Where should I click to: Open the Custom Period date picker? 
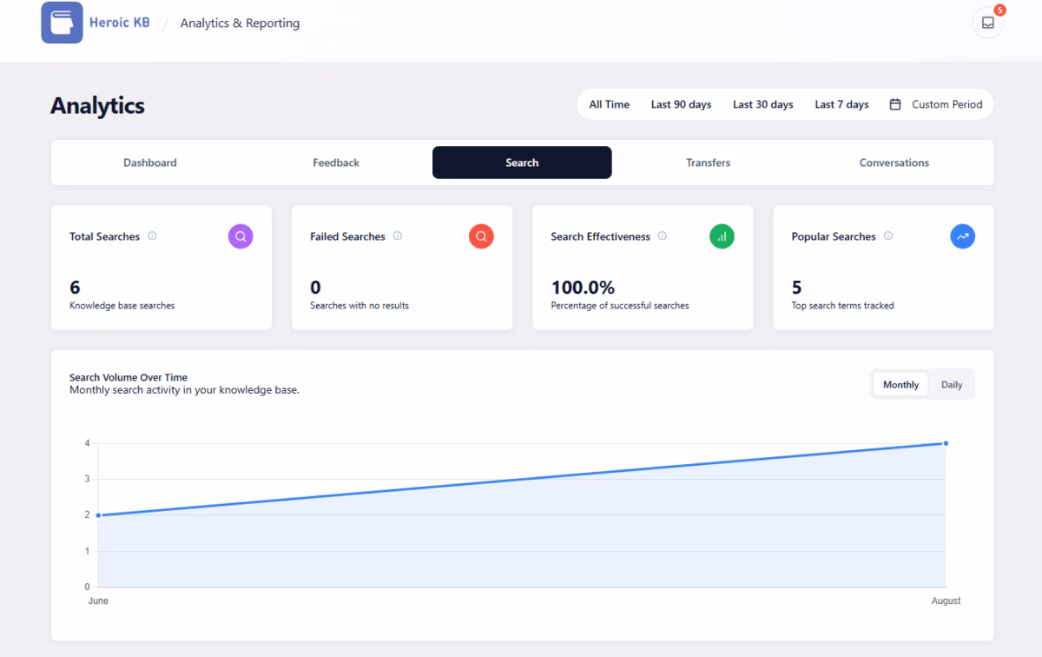pos(946,103)
